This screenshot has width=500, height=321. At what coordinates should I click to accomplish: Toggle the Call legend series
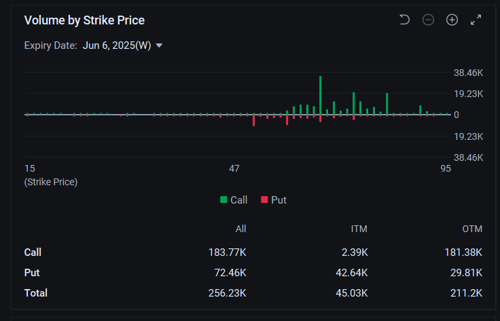(x=234, y=200)
